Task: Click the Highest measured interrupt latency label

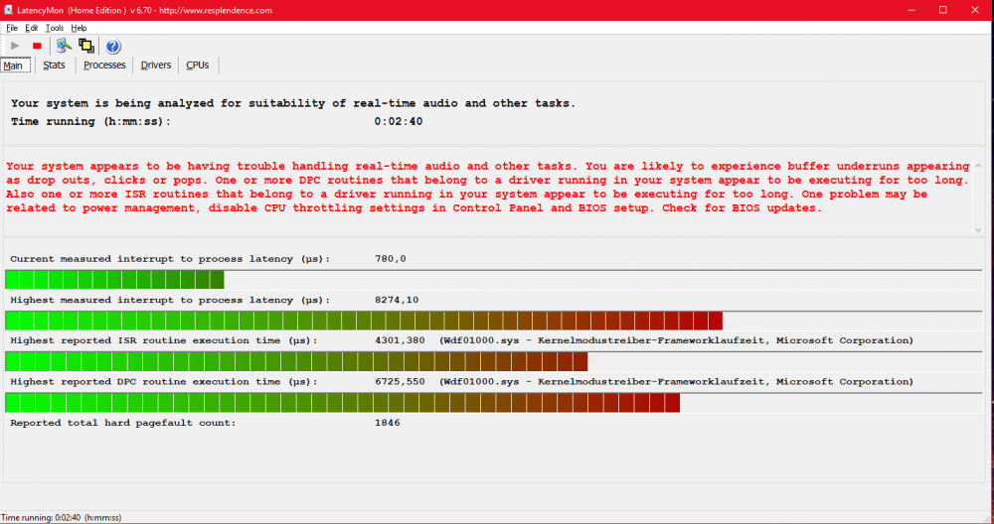Action: [x=171, y=300]
